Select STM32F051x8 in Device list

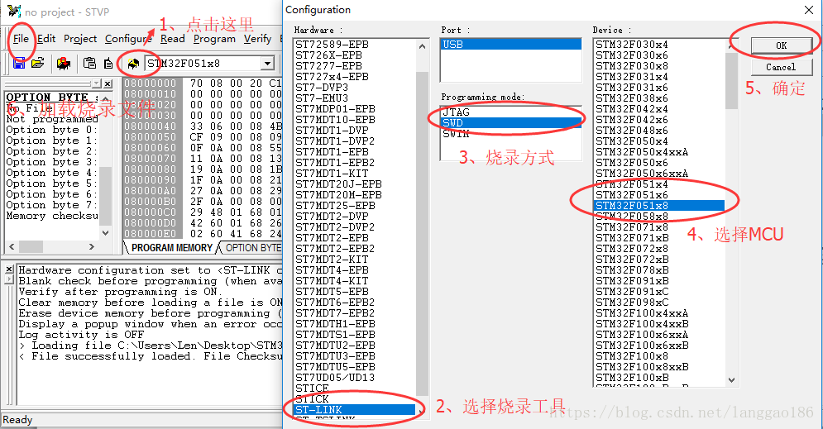(x=659, y=206)
